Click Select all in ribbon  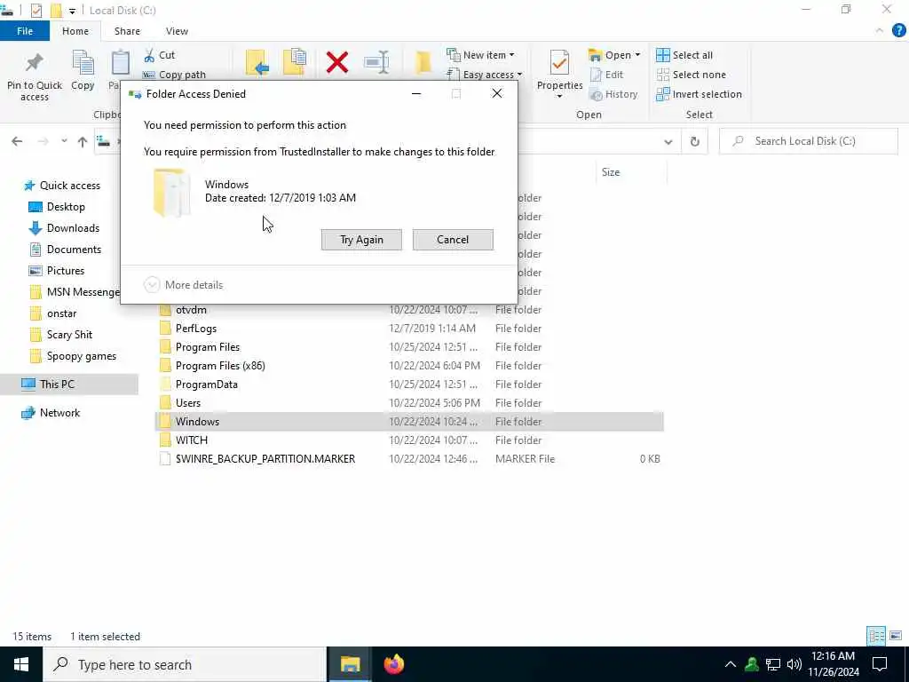click(x=684, y=55)
